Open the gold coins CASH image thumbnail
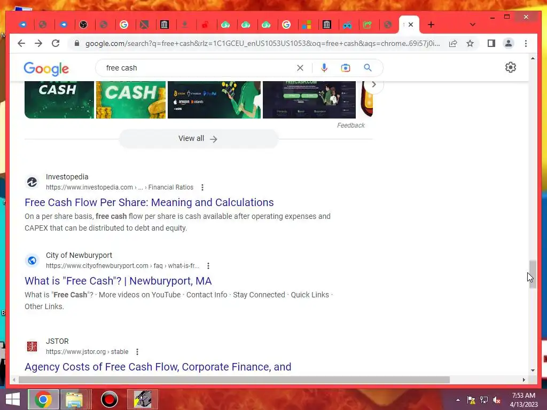Image resolution: width=547 pixels, height=410 pixels. (131, 100)
